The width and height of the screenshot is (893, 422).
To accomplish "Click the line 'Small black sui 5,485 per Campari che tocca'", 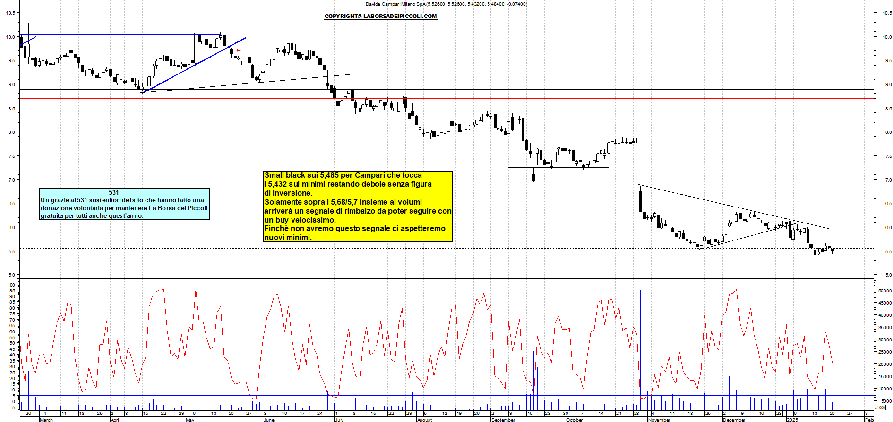I will [x=343, y=175].
